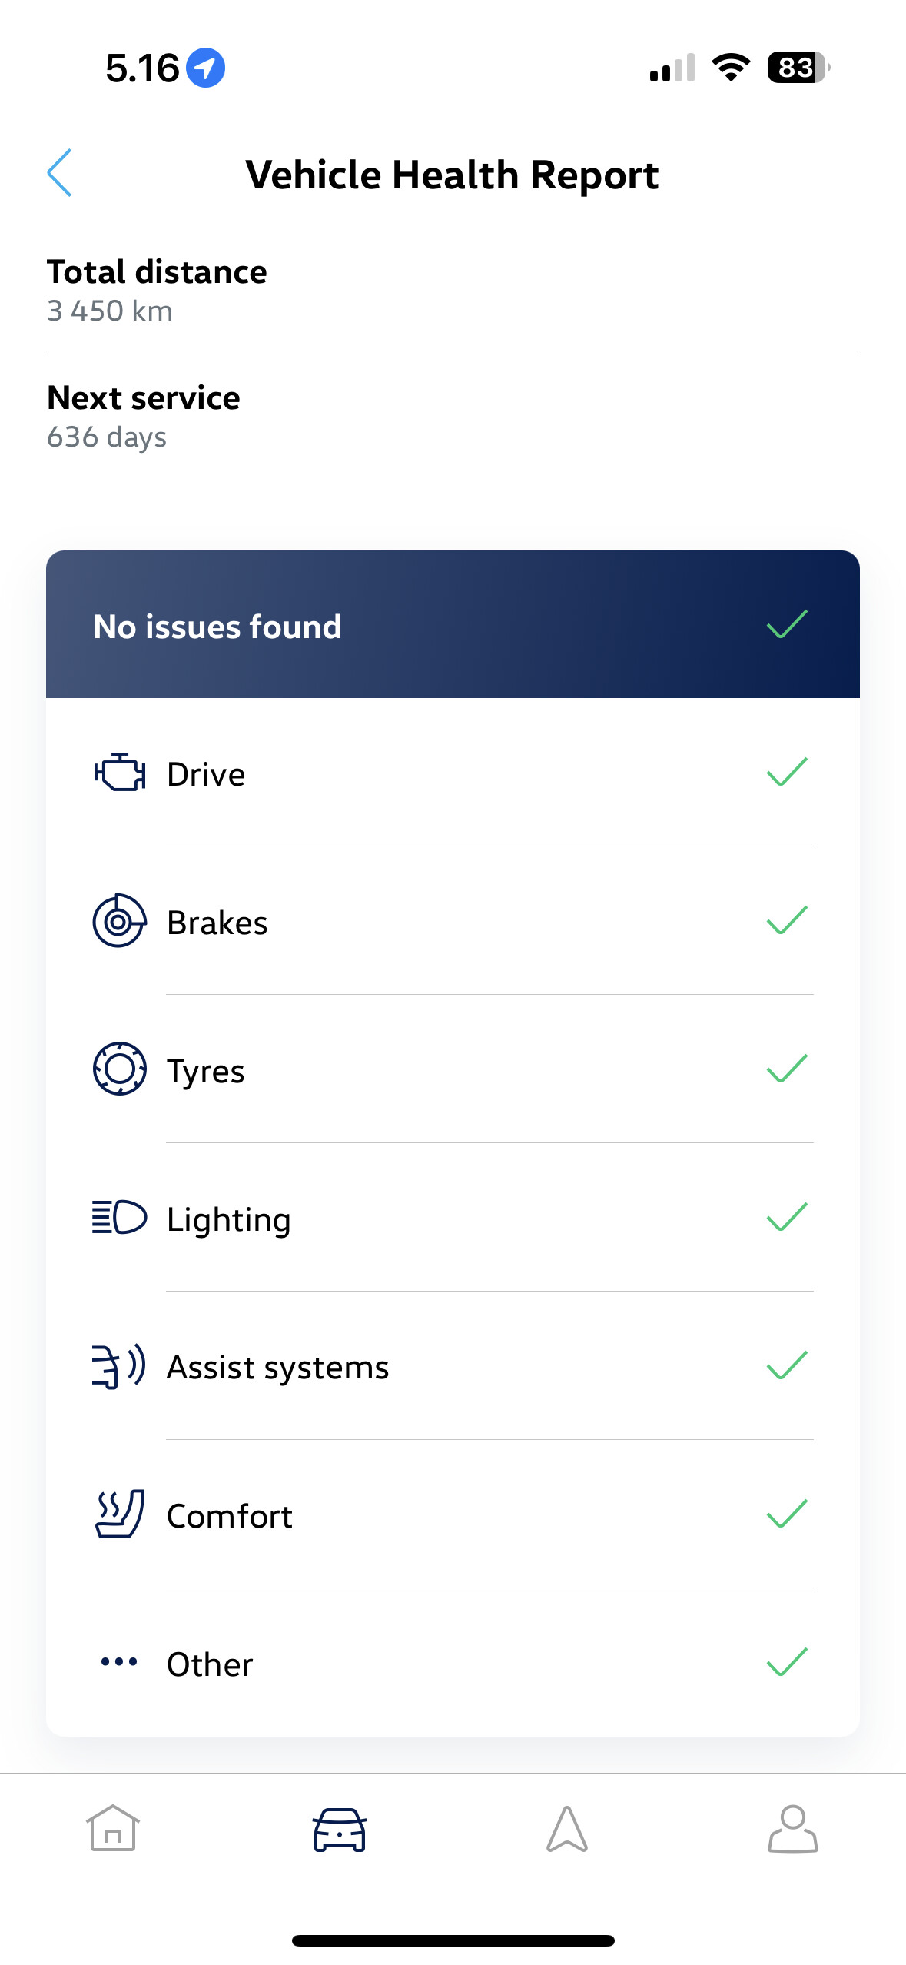Open the Brakes row label

tap(217, 923)
